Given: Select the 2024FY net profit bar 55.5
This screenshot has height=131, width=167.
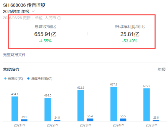Looking at the screenshot, I should click(123, 120).
